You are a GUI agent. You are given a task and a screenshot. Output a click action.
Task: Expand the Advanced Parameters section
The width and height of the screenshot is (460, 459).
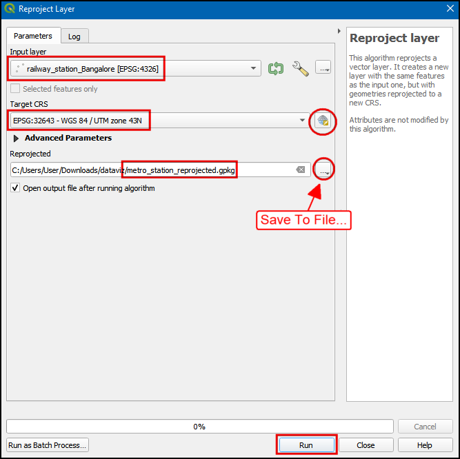[17, 138]
